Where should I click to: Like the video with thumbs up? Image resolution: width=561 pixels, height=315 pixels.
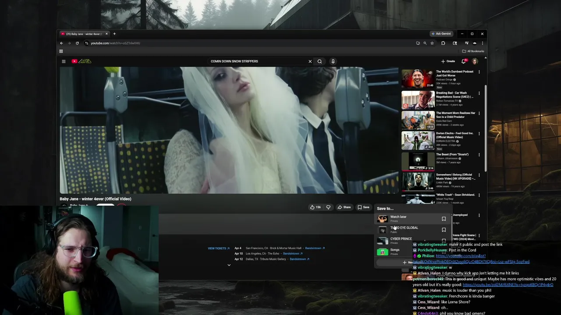point(316,207)
